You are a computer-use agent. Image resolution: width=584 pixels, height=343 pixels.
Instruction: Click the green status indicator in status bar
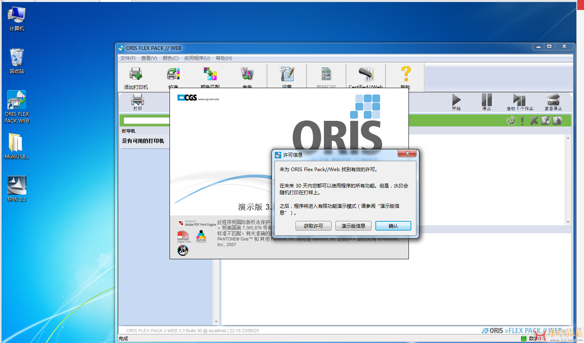pos(524,339)
